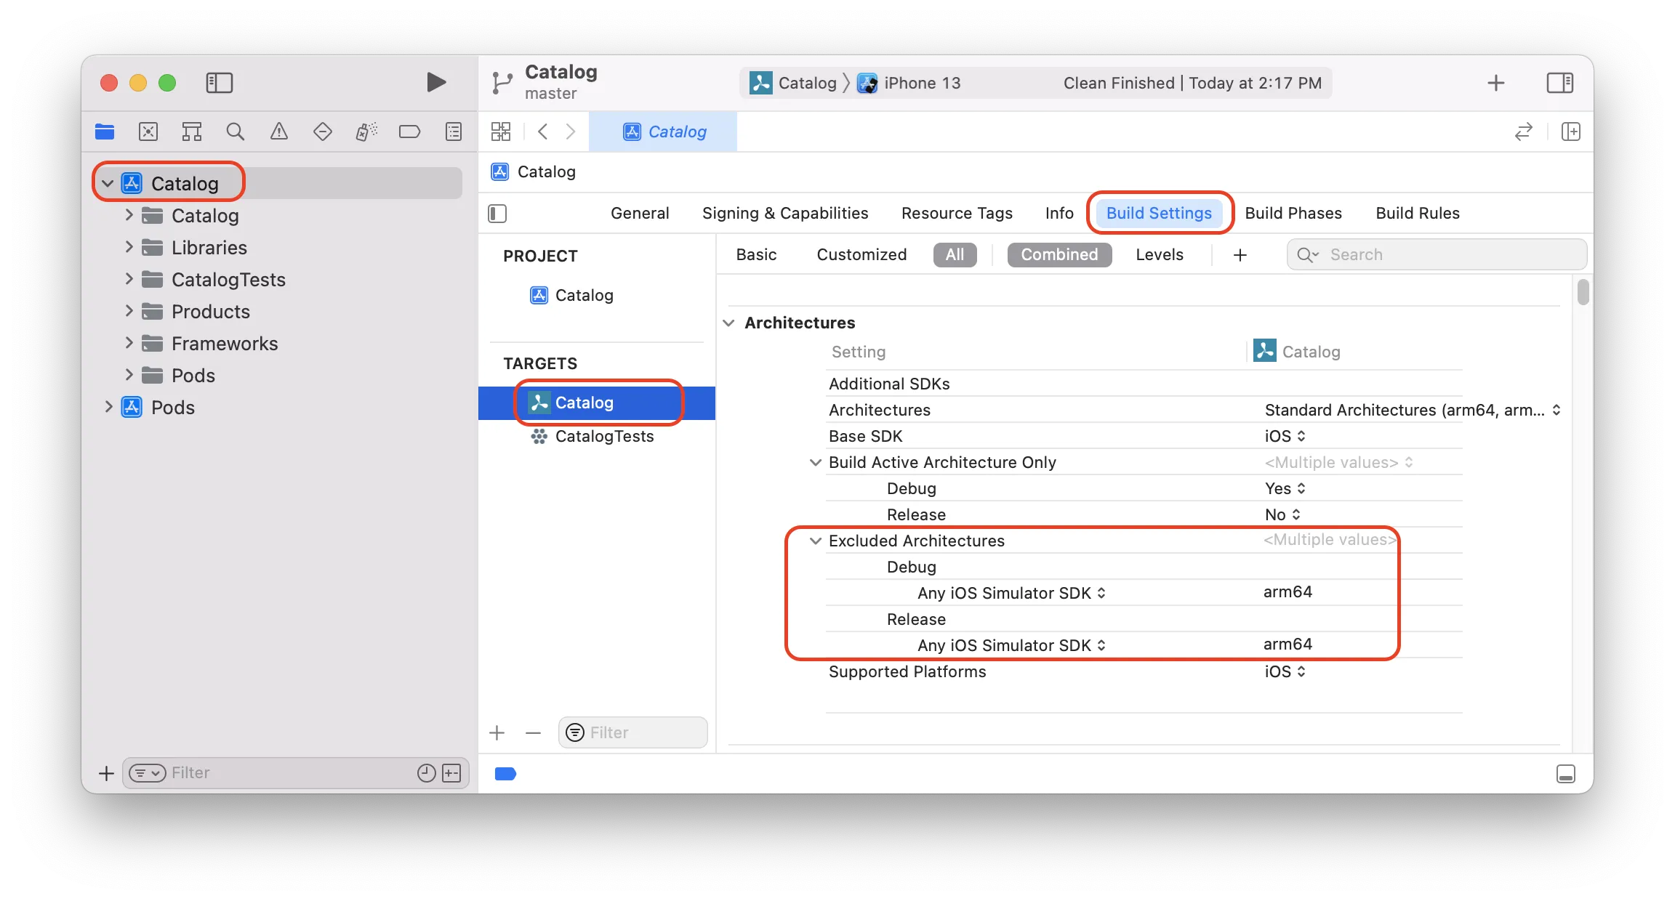Switch to the Combined settings view
This screenshot has width=1675, height=901.
(x=1059, y=254)
